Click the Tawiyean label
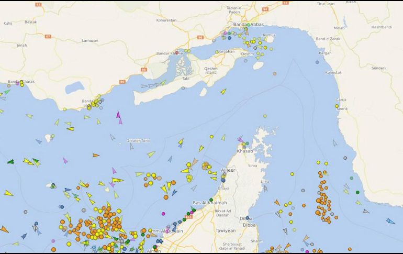 click(x=226, y=231)
